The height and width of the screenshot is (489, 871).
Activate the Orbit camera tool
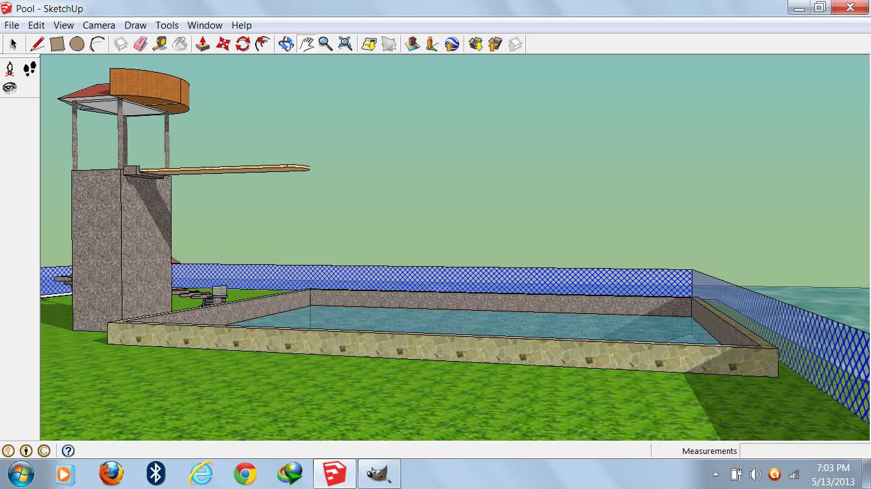point(286,44)
